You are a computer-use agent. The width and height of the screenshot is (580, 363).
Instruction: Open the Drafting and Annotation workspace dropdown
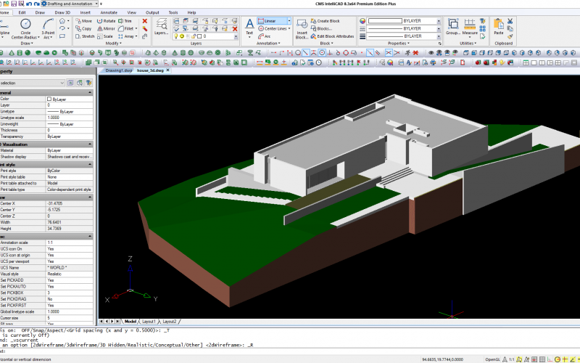[x=96, y=4]
